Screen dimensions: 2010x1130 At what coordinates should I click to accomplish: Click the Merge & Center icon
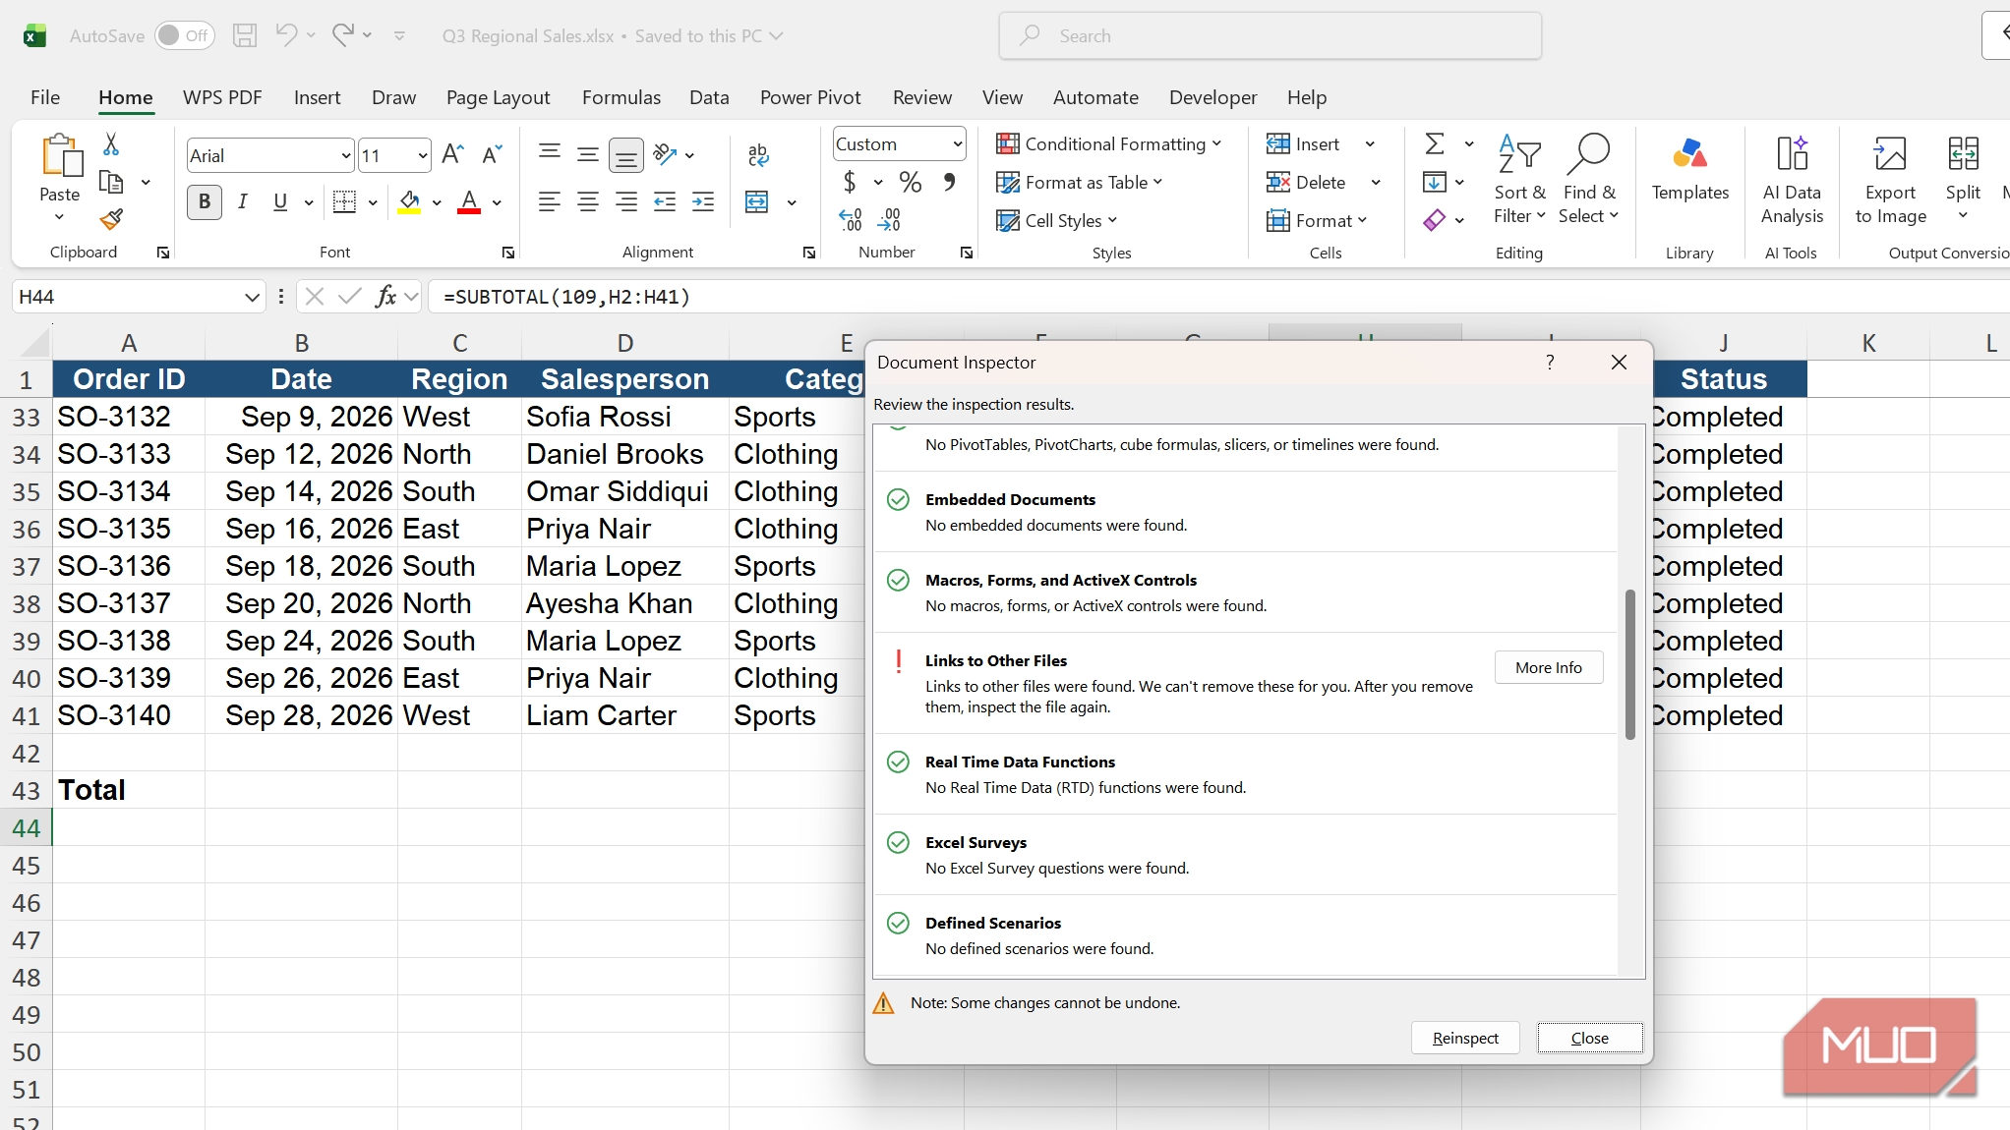(x=757, y=202)
